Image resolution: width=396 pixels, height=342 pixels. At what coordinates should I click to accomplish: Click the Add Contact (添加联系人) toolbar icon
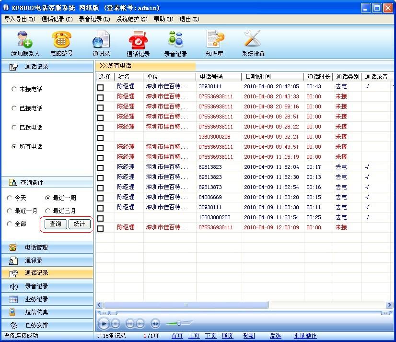pyautogui.click(x=25, y=43)
